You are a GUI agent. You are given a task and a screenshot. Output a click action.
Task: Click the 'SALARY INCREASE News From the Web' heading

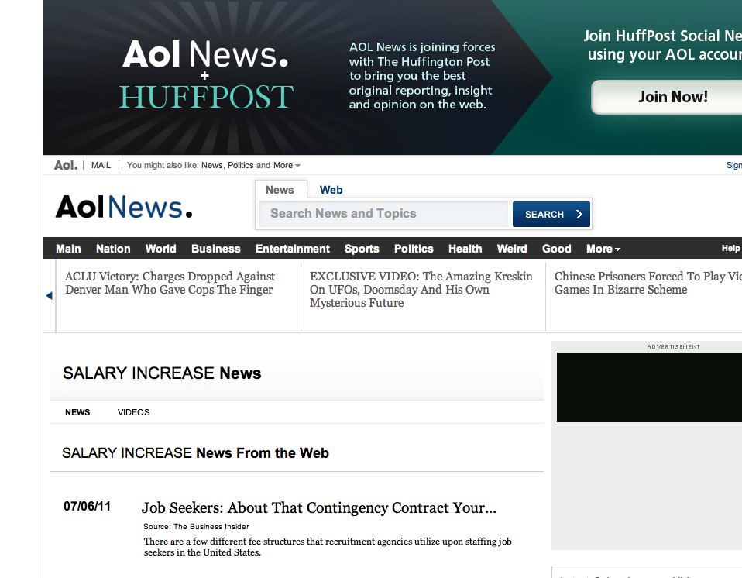click(x=195, y=453)
